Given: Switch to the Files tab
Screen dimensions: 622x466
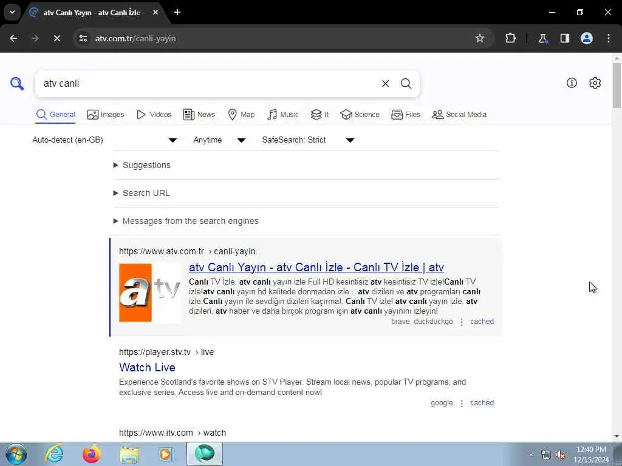Looking at the screenshot, I should (405, 115).
